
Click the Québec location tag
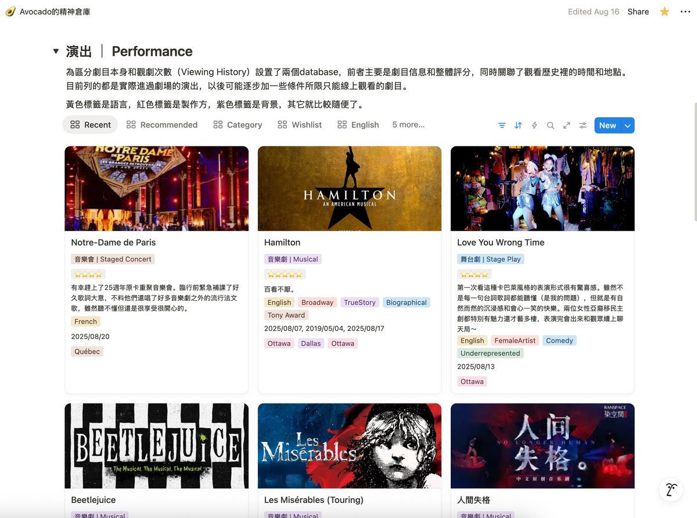point(87,351)
